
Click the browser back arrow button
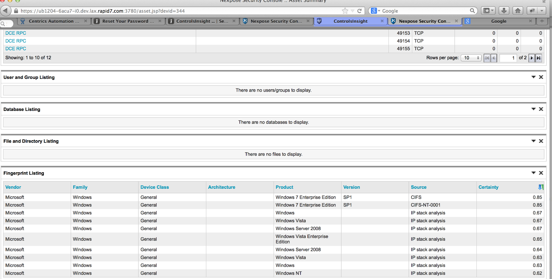coord(5,11)
